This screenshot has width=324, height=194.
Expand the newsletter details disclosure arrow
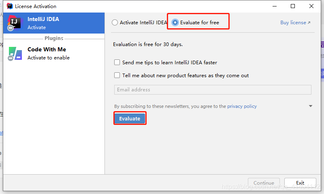(x=311, y=106)
